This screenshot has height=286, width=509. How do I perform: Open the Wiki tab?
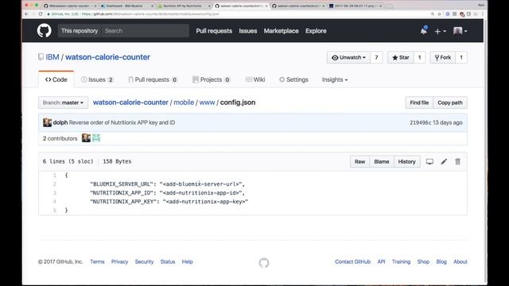[x=255, y=79]
